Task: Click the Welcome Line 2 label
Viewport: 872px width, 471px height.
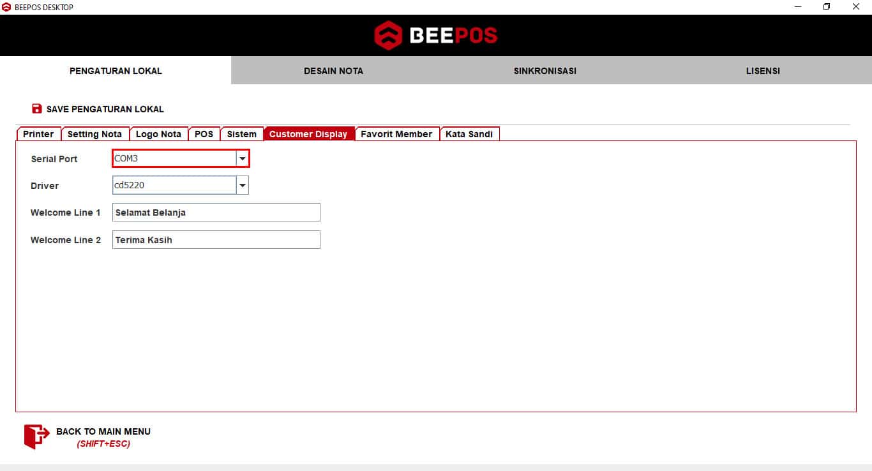Action: (66, 240)
